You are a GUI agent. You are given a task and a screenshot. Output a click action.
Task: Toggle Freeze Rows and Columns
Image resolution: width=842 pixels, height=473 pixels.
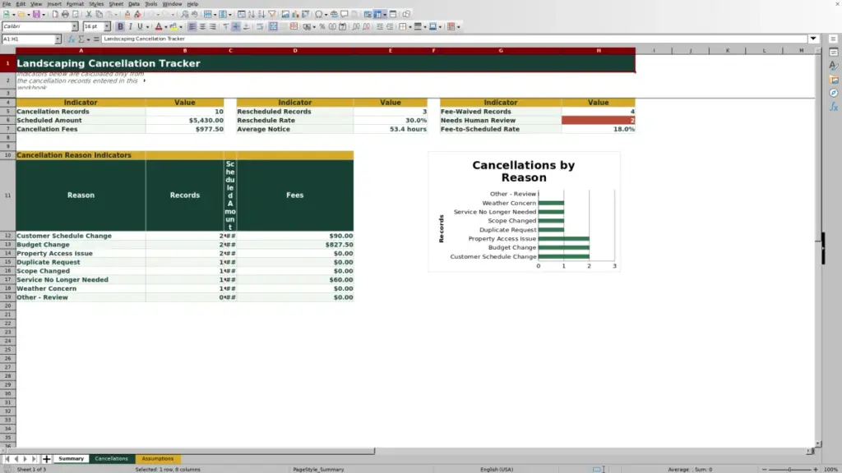(378, 15)
